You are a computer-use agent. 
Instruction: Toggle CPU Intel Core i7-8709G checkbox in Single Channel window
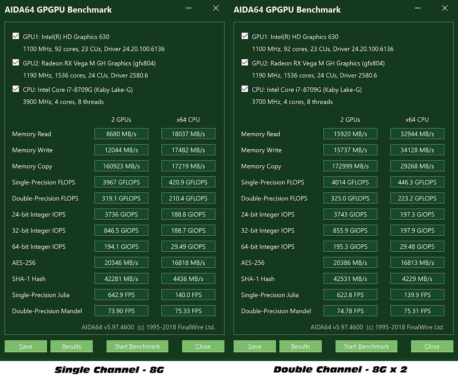[16, 89]
